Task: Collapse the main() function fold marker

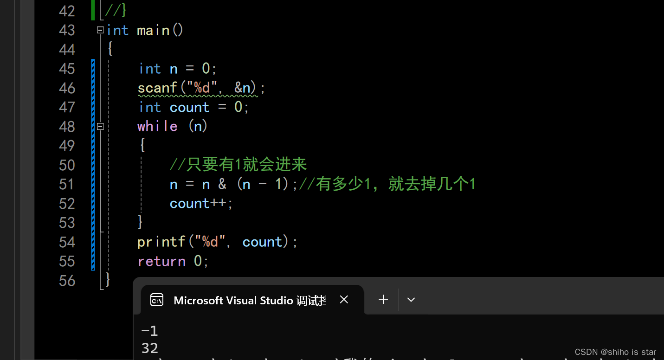Action: point(100,30)
